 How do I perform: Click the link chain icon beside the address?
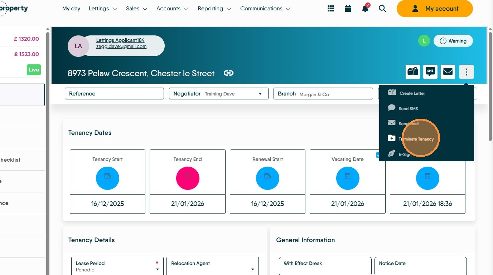tap(229, 73)
